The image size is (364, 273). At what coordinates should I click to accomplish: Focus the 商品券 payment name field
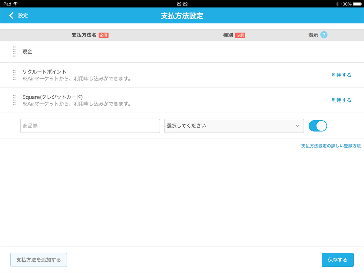pos(90,126)
